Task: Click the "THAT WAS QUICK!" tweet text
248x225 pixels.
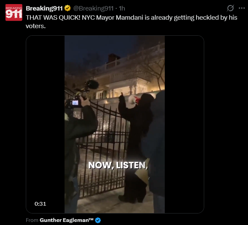Action: (53, 18)
